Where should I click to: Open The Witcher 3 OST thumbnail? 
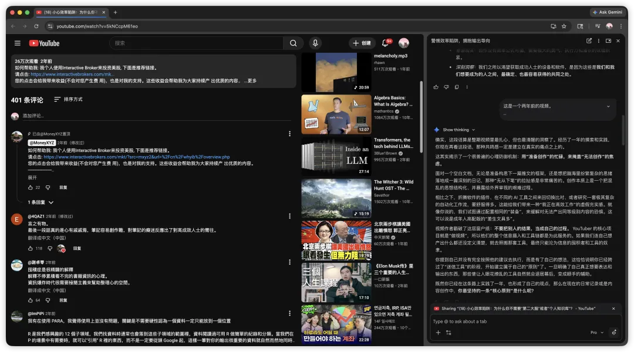pyautogui.click(x=336, y=198)
